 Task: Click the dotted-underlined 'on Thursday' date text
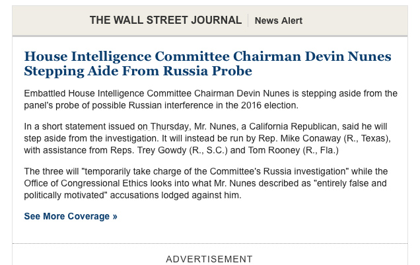point(163,126)
